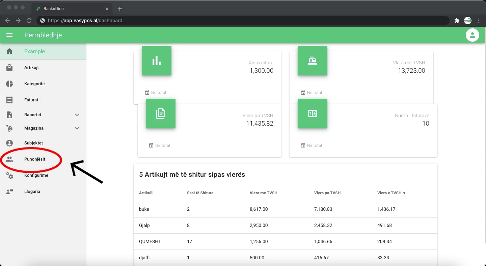Open Artikujt in the sidebar

coord(31,68)
